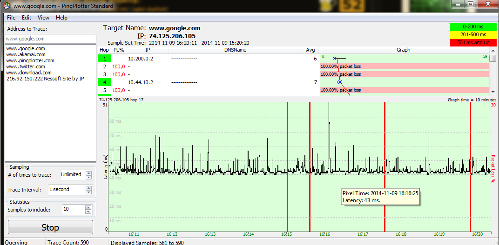Select www.akamai.com in address list

pos(26,55)
